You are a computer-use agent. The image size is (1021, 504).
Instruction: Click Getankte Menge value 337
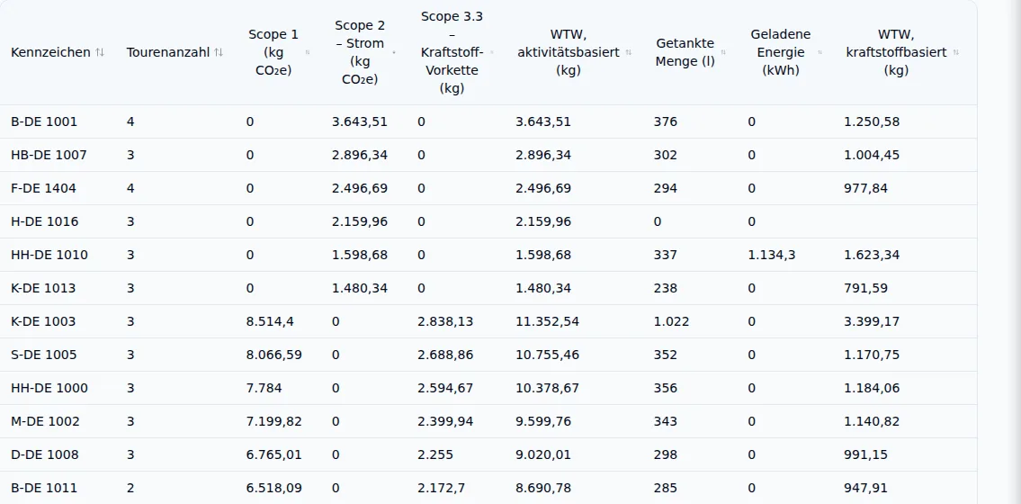click(x=666, y=255)
